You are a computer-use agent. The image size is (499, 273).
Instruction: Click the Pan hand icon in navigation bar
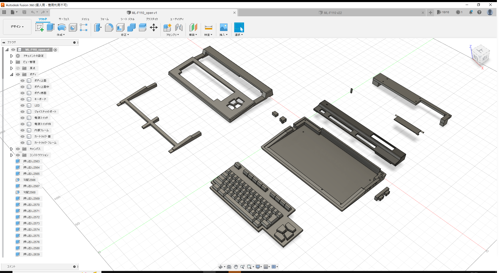[x=236, y=267]
